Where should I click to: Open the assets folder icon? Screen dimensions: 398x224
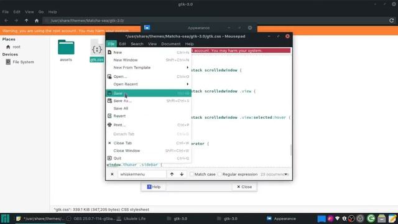point(66,47)
